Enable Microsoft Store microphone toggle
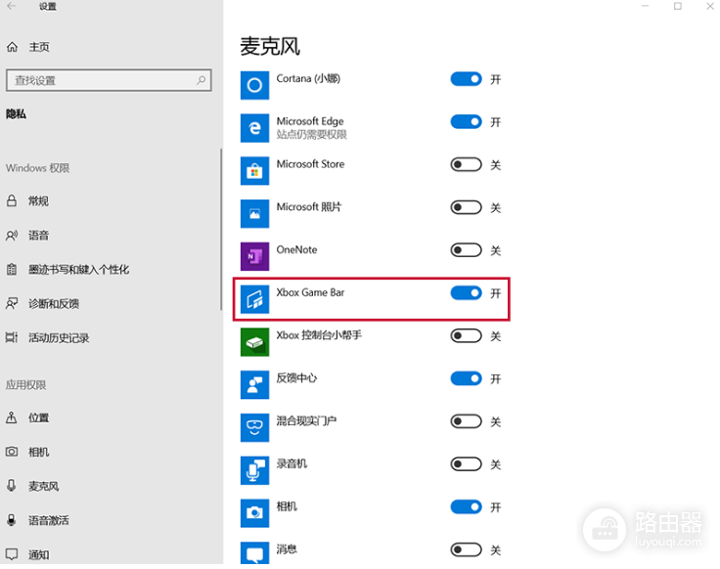Screen dimensions: 720x569 [466, 164]
